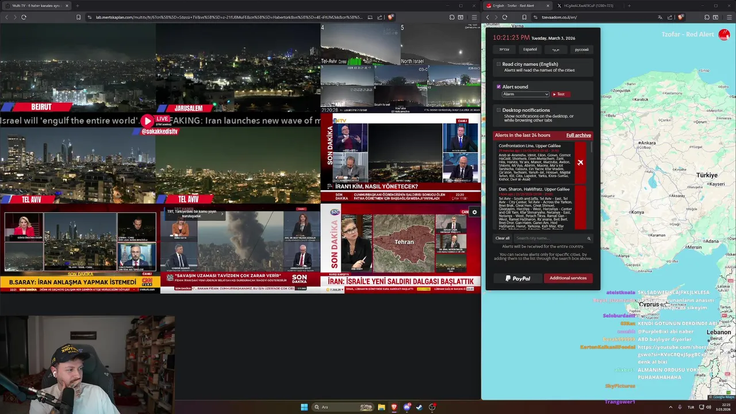Open Brave browser from the taskbar

(x=394, y=407)
